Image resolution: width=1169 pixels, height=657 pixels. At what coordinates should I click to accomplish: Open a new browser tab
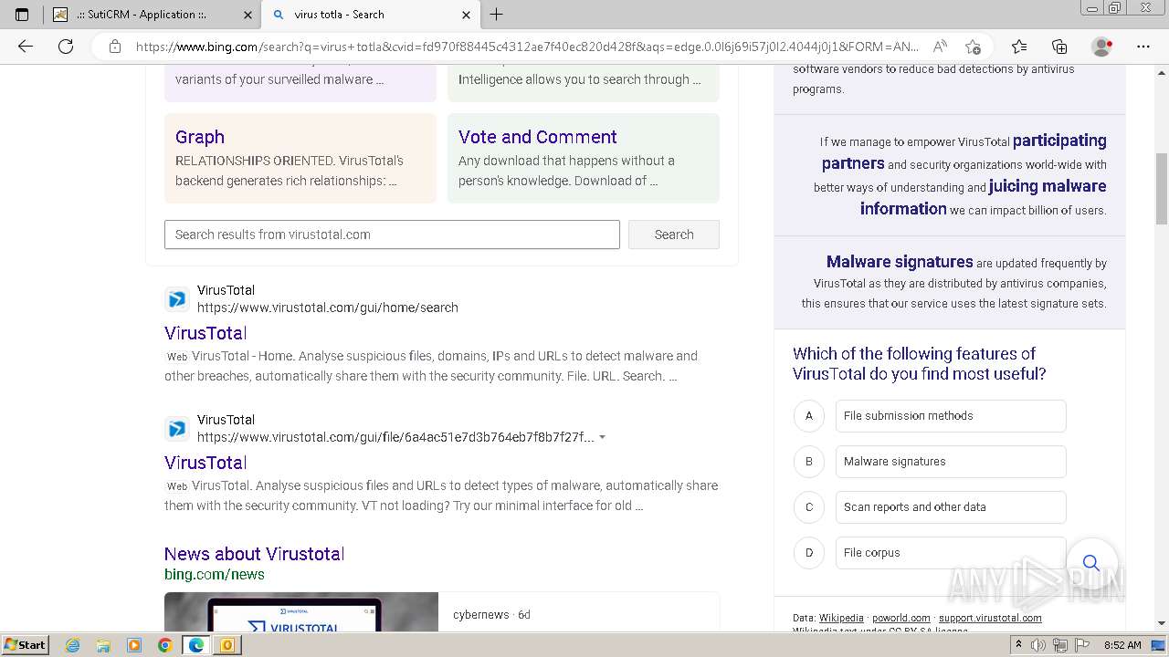[497, 15]
